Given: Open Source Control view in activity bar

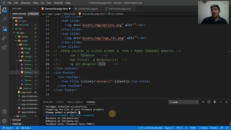Looking at the screenshot, I should point(4,29).
